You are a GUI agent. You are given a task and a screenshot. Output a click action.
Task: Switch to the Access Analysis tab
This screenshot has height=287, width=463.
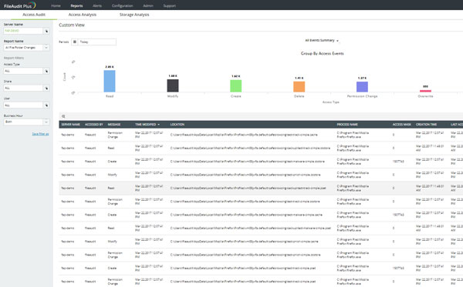(x=83, y=15)
